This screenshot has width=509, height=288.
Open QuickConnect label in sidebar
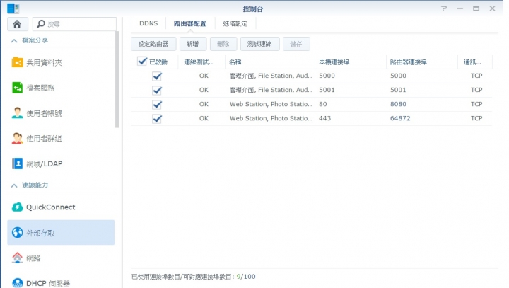[51, 207]
